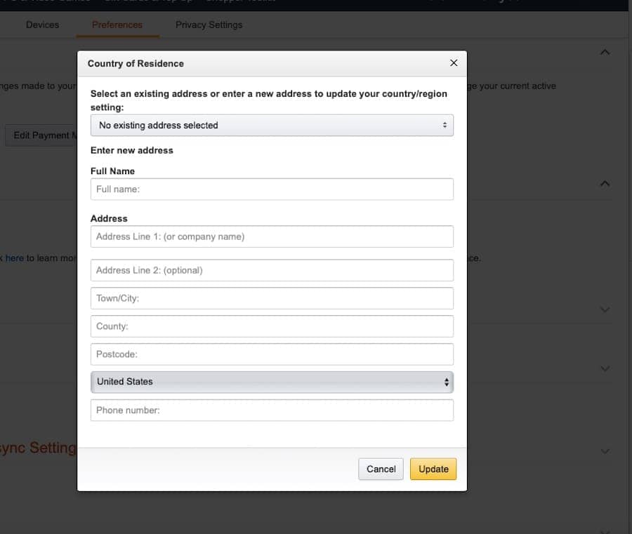Open the existing address selection dropdown
This screenshot has width=632, height=534.
[x=272, y=125]
